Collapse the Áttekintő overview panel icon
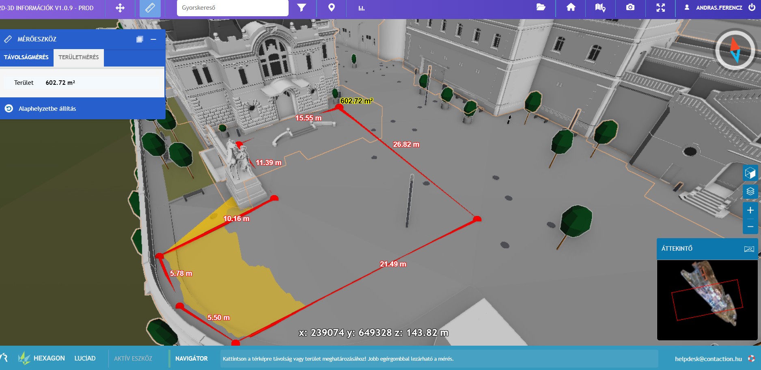Screen dimensions: 761x370 749,249
